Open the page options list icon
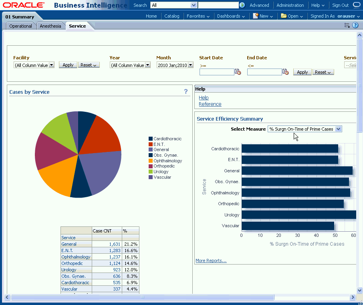363x305 pixels. point(347,25)
